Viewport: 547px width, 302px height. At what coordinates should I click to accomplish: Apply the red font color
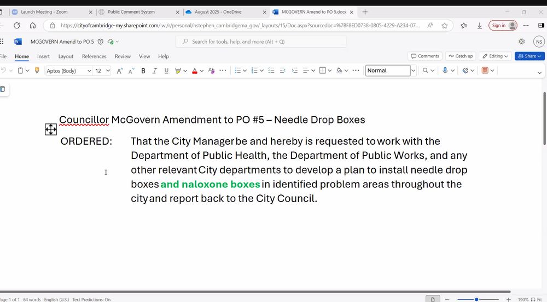tap(195, 70)
